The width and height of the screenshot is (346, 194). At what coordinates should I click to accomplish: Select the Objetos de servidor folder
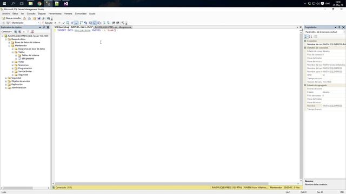[21, 81]
